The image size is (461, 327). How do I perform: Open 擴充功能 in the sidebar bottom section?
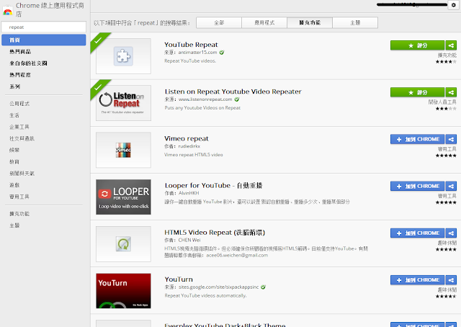click(x=19, y=214)
